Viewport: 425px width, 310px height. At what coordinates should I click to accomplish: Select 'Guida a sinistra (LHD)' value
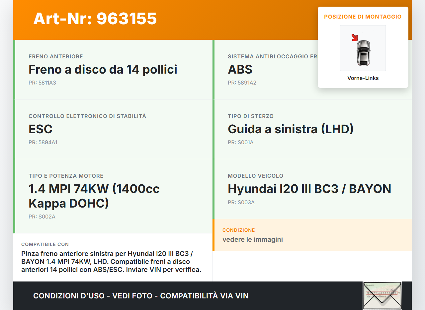point(291,129)
